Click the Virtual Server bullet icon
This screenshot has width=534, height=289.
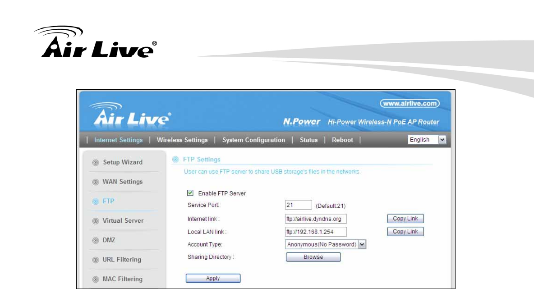[x=96, y=221]
